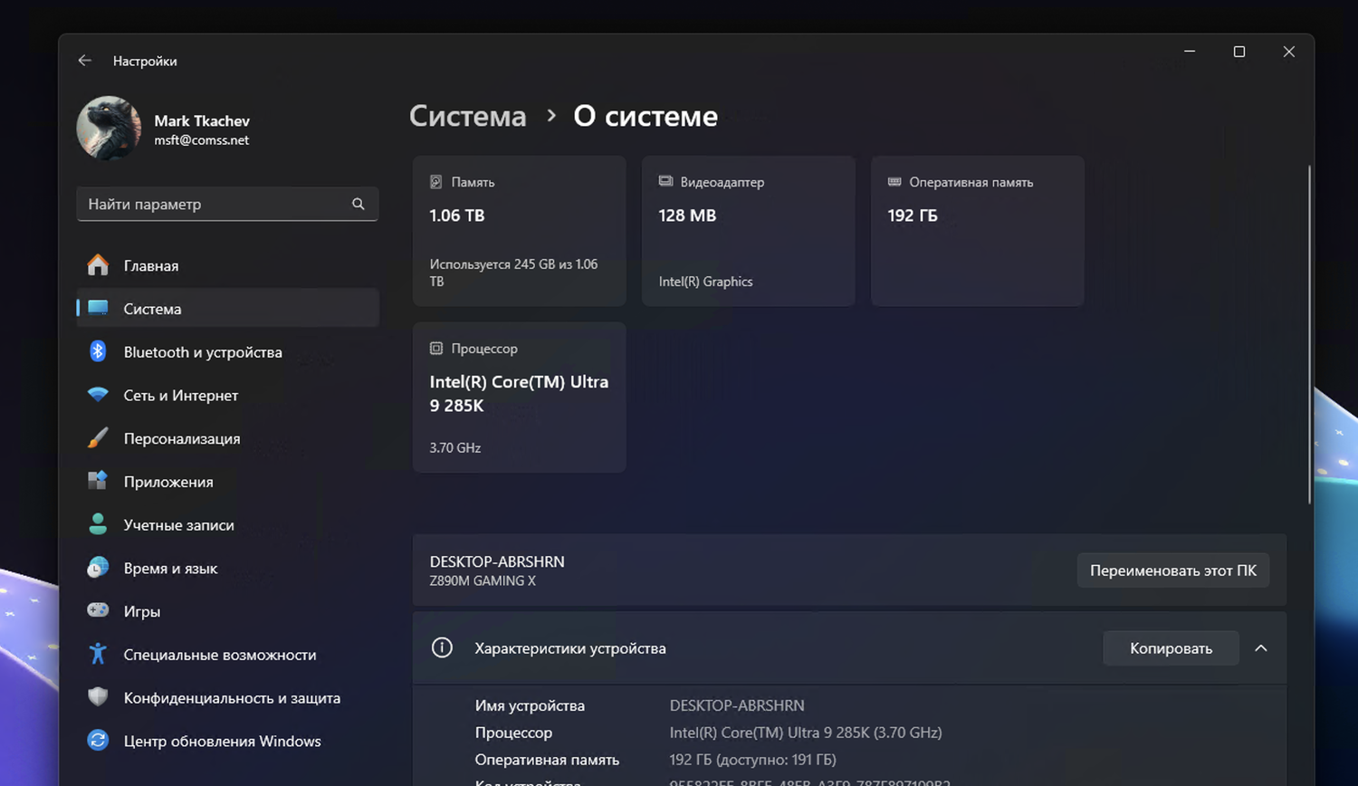Click the Windows Update refresh icon
Screen dimensions: 1358x786
tap(98, 741)
